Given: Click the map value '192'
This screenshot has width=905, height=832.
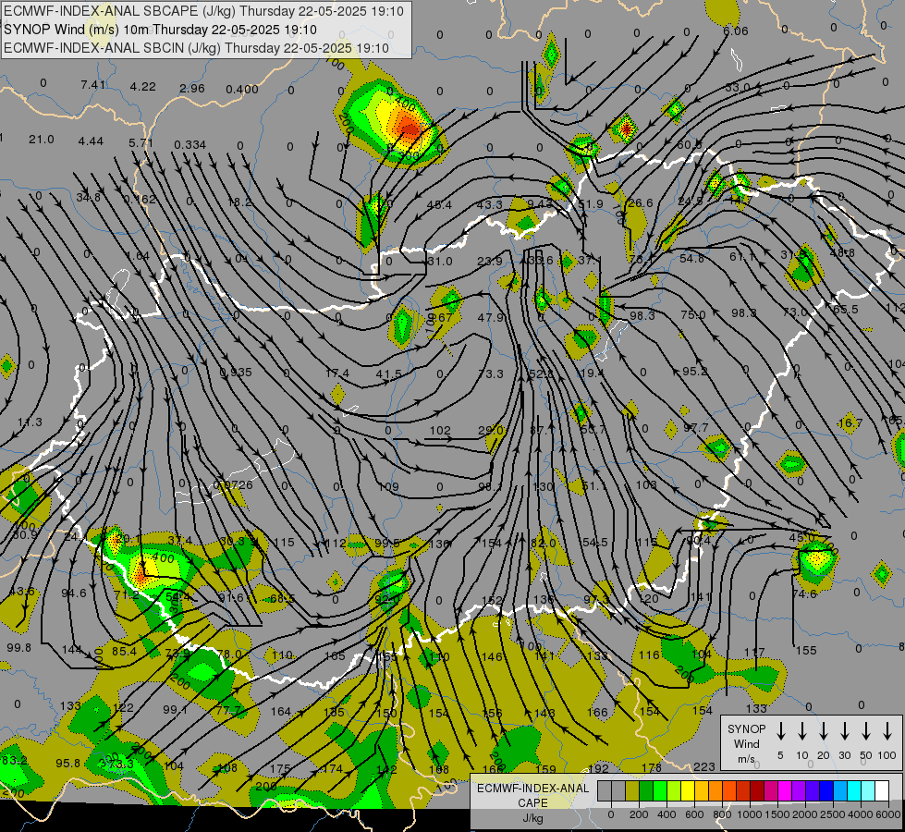Looking at the screenshot, I should (x=598, y=768).
